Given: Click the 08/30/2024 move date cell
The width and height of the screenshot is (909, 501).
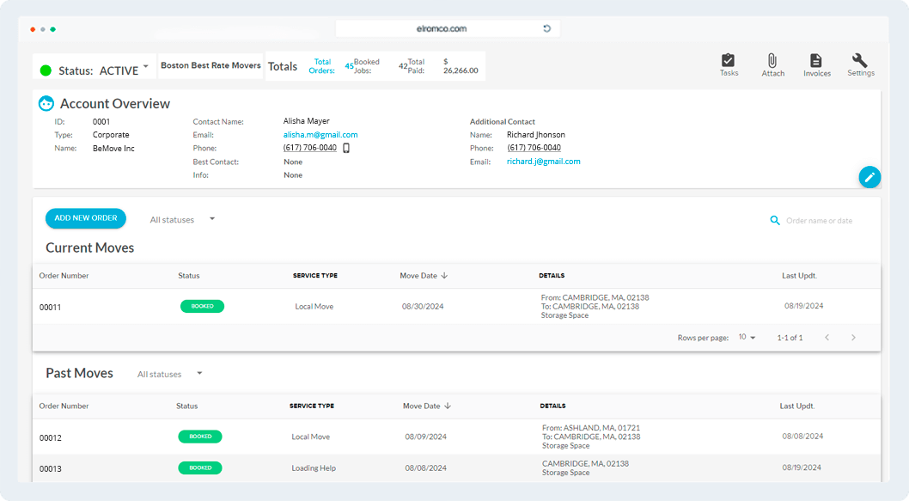Looking at the screenshot, I should click(423, 306).
